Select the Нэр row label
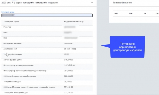Viewport: 159px width, 95px height. pyautogui.click(x=5, y=38)
